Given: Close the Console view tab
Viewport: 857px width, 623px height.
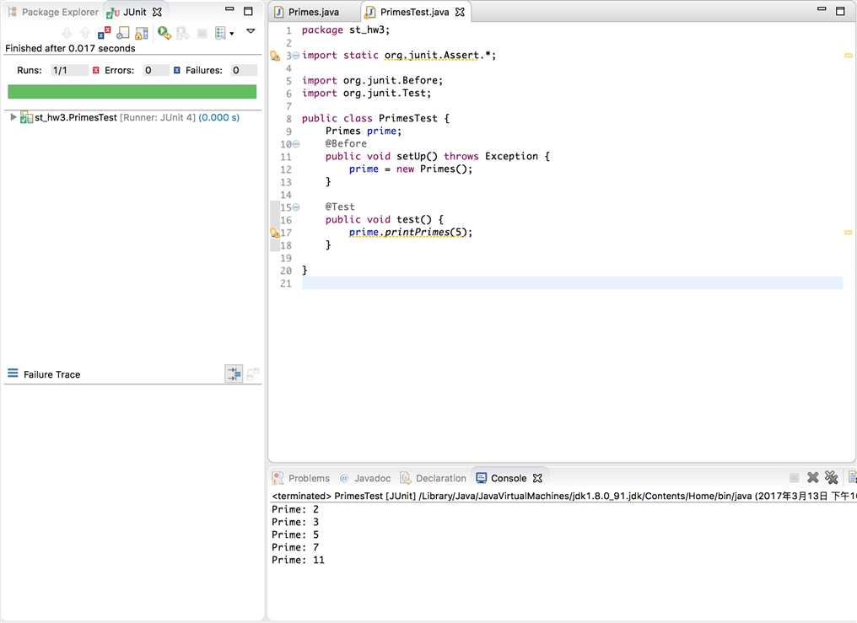Looking at the screenshot, I should [x=538, y=478].
